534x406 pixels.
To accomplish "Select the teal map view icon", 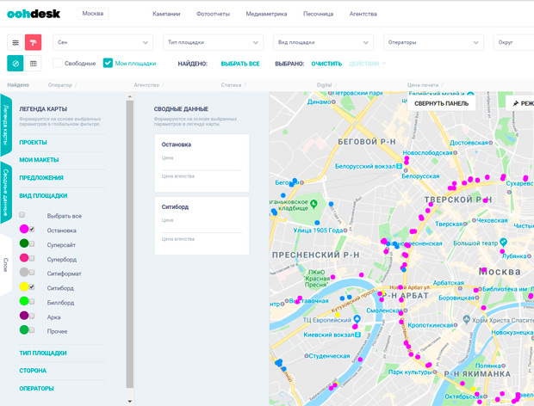I will click(x=16, y=63).
